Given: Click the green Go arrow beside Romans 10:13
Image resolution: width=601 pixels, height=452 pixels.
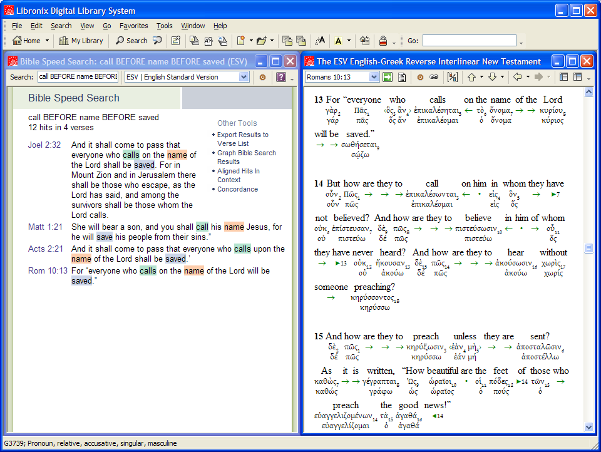Looking at the screenshot, I should pyautogui.click(x=388, y=77).
